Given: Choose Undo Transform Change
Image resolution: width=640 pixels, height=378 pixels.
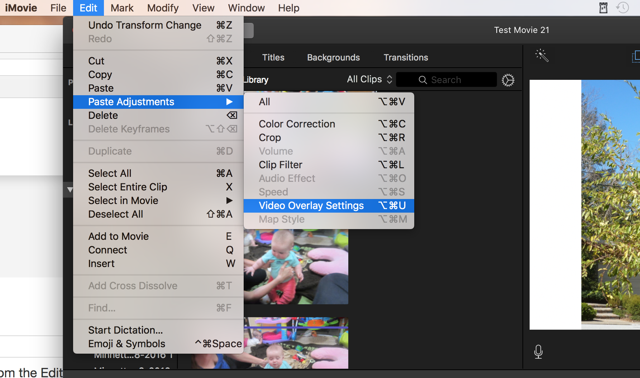Looking at the screenshot, I should coord(158,25).
